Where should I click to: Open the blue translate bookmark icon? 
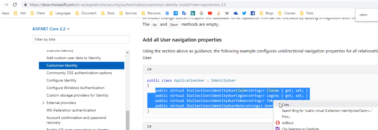(176, 13)
